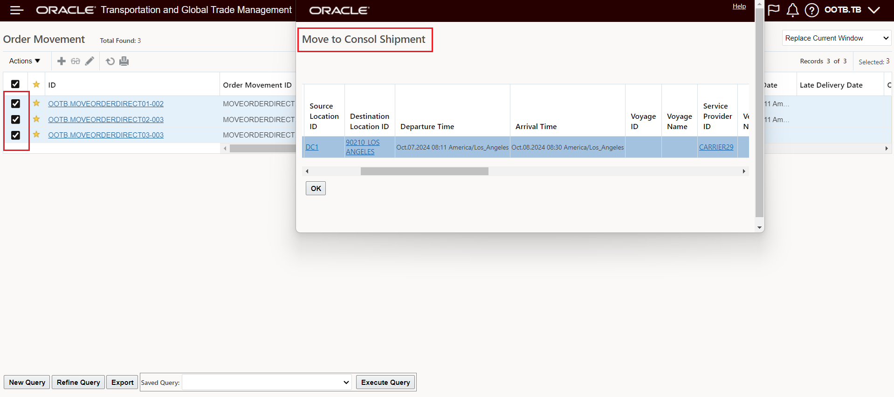This screenshot has width=894, height=397.
Task: Click Order Movement table scroll right arrow
Action: click(x=887, y=148)
